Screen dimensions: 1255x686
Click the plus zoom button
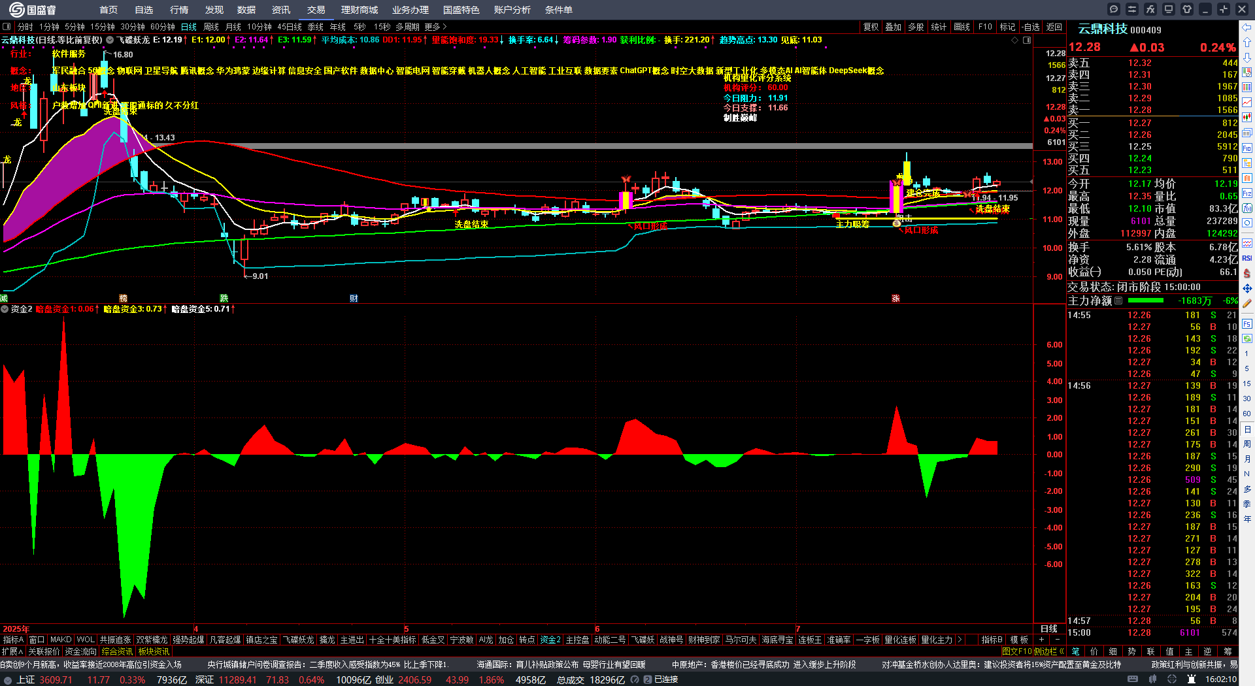click(1042, 640)
